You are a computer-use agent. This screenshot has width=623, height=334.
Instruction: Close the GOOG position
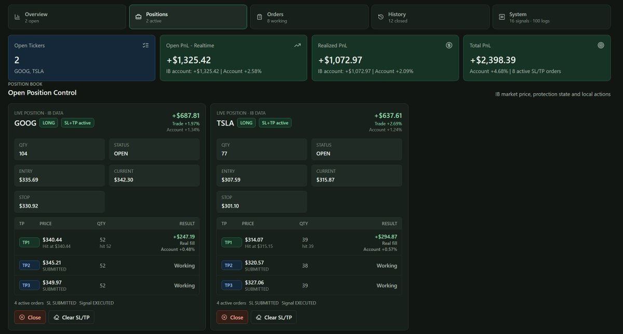tap(30, 317)
